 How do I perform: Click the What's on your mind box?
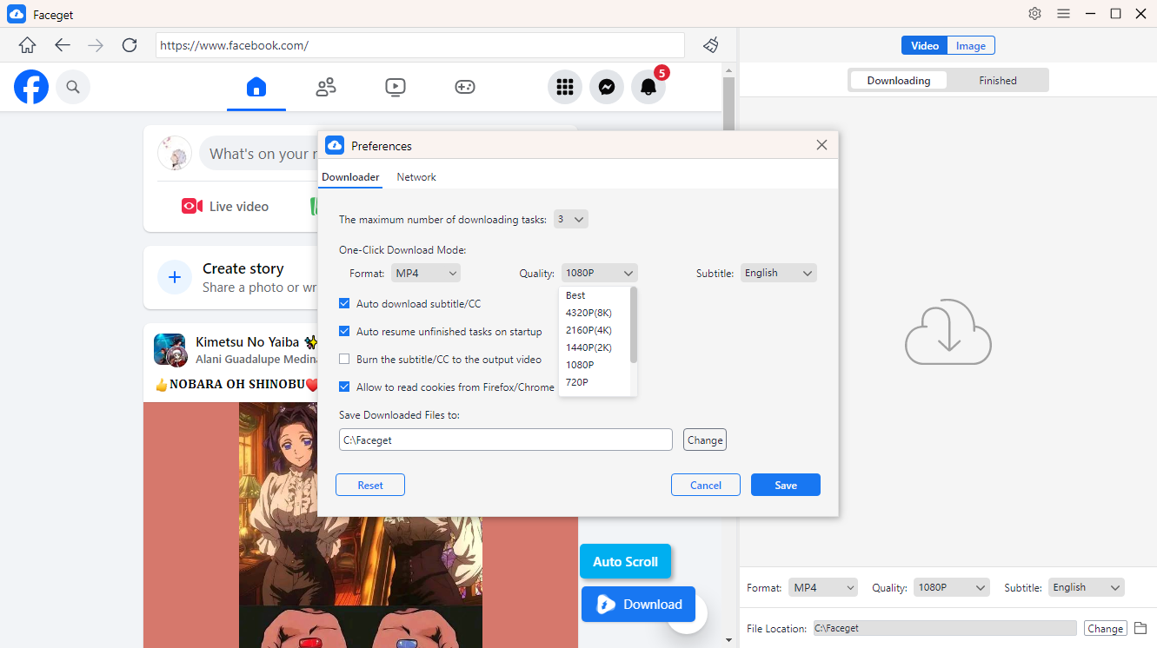pyautogui.click(x=260, y=153)
